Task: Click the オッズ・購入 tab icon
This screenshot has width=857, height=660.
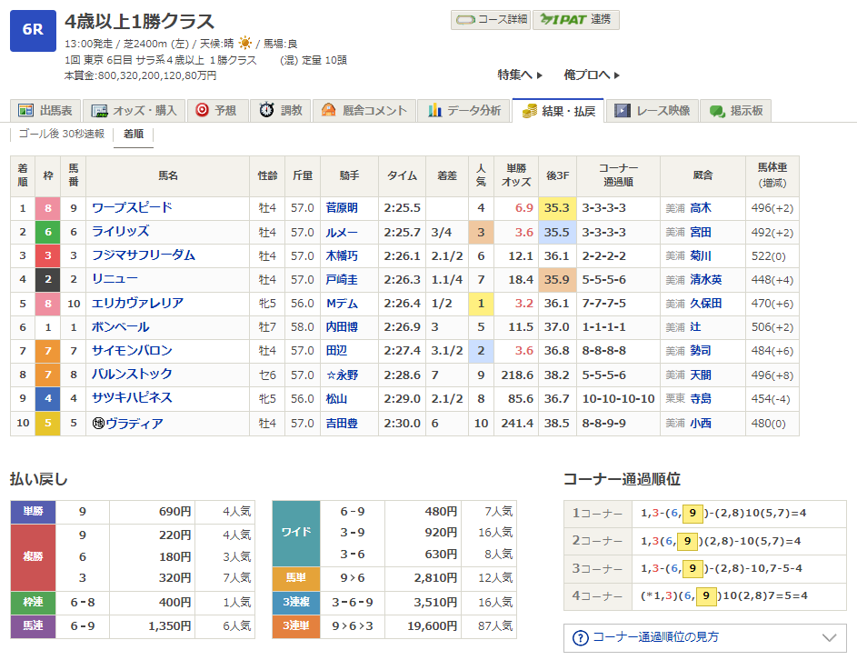Action: click(x=98, y=111)
